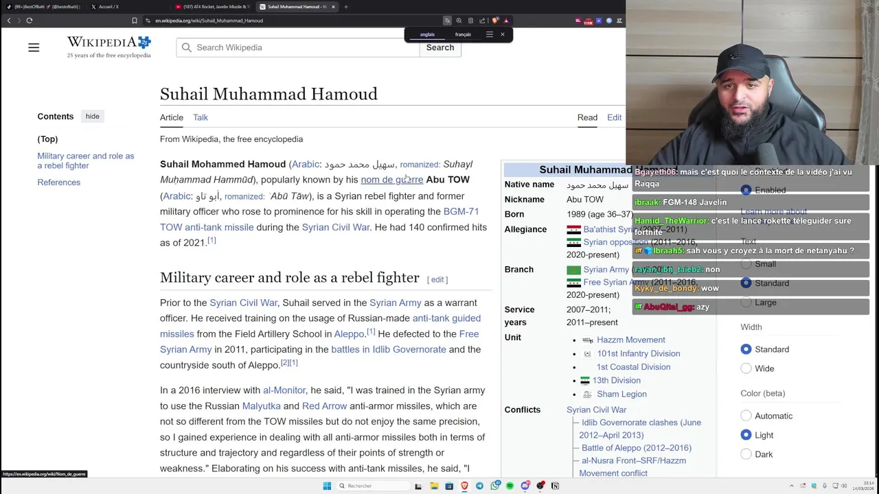Open the Sham Legion link
The width and height of the screenshot is (879, 494).
[621, 394]
